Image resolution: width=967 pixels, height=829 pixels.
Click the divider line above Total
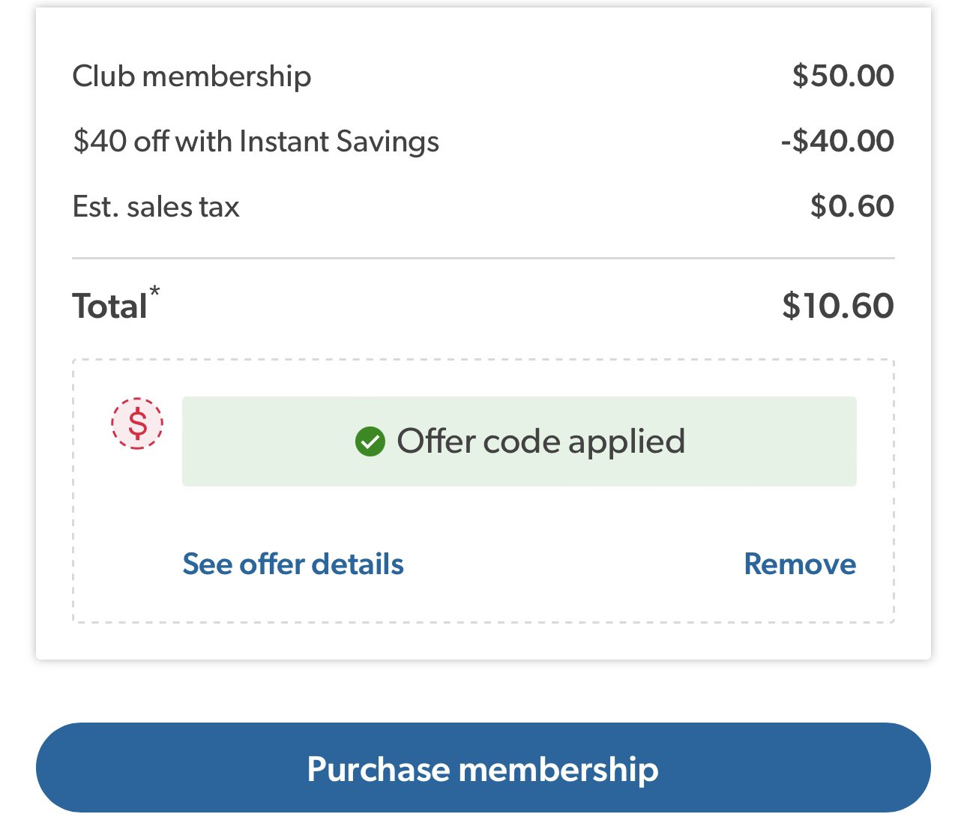(x=483, y=259)
